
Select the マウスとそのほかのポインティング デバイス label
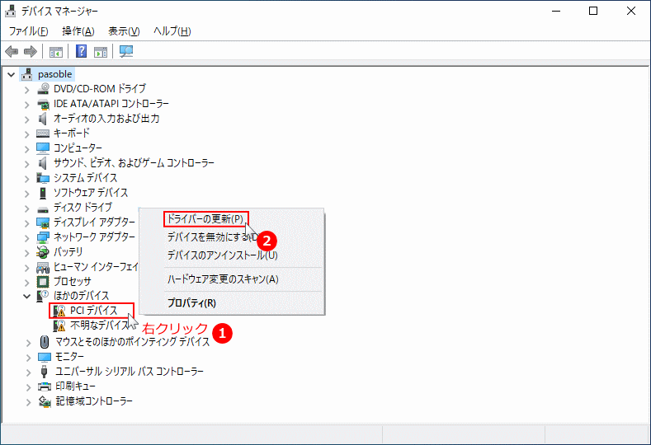[133, 342]
